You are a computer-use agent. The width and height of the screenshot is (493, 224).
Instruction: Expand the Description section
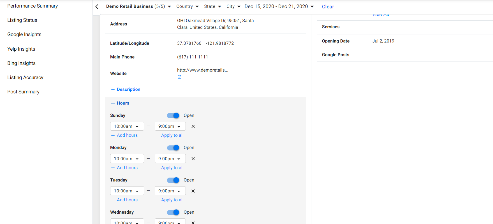point(126,89)
